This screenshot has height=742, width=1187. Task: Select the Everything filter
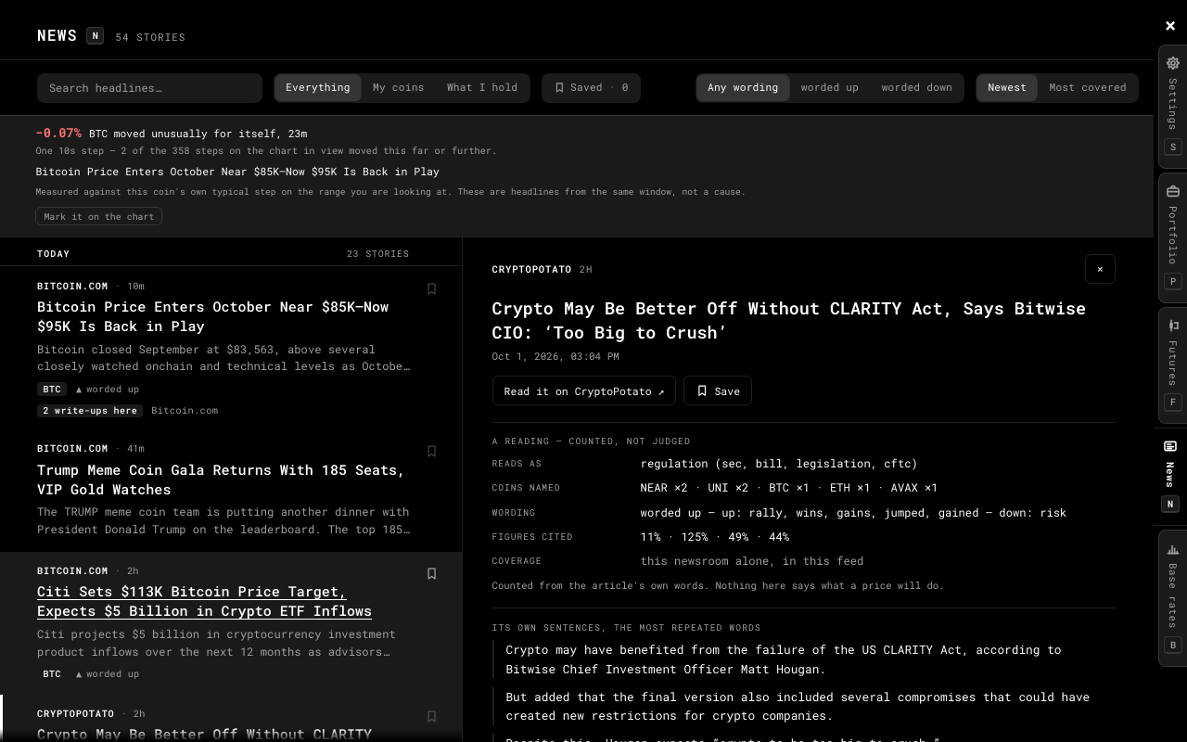click(318, 88)
